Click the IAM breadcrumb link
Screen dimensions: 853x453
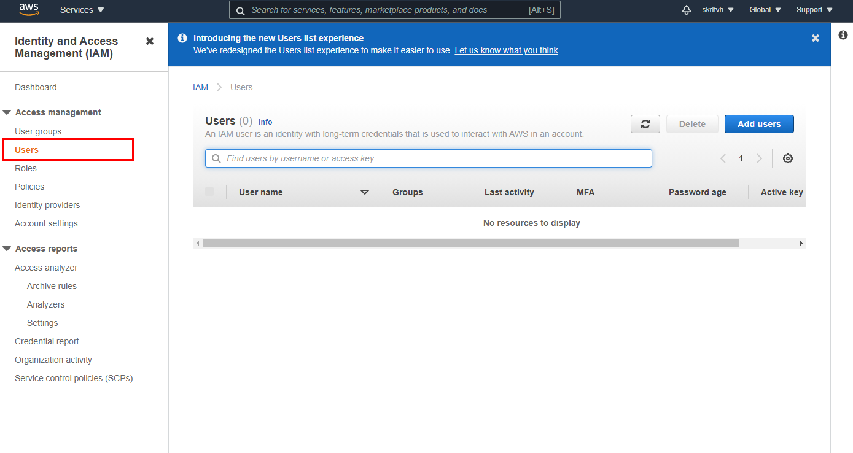click(200, 87)
